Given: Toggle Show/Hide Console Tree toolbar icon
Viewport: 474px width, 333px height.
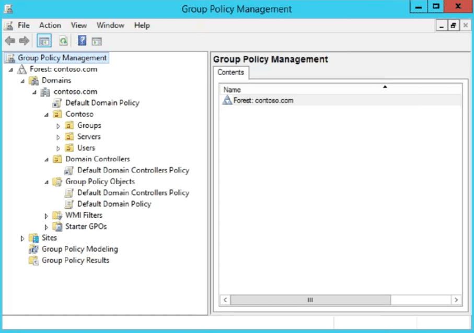Looking at the screenshot, I should tap(44, 41).
